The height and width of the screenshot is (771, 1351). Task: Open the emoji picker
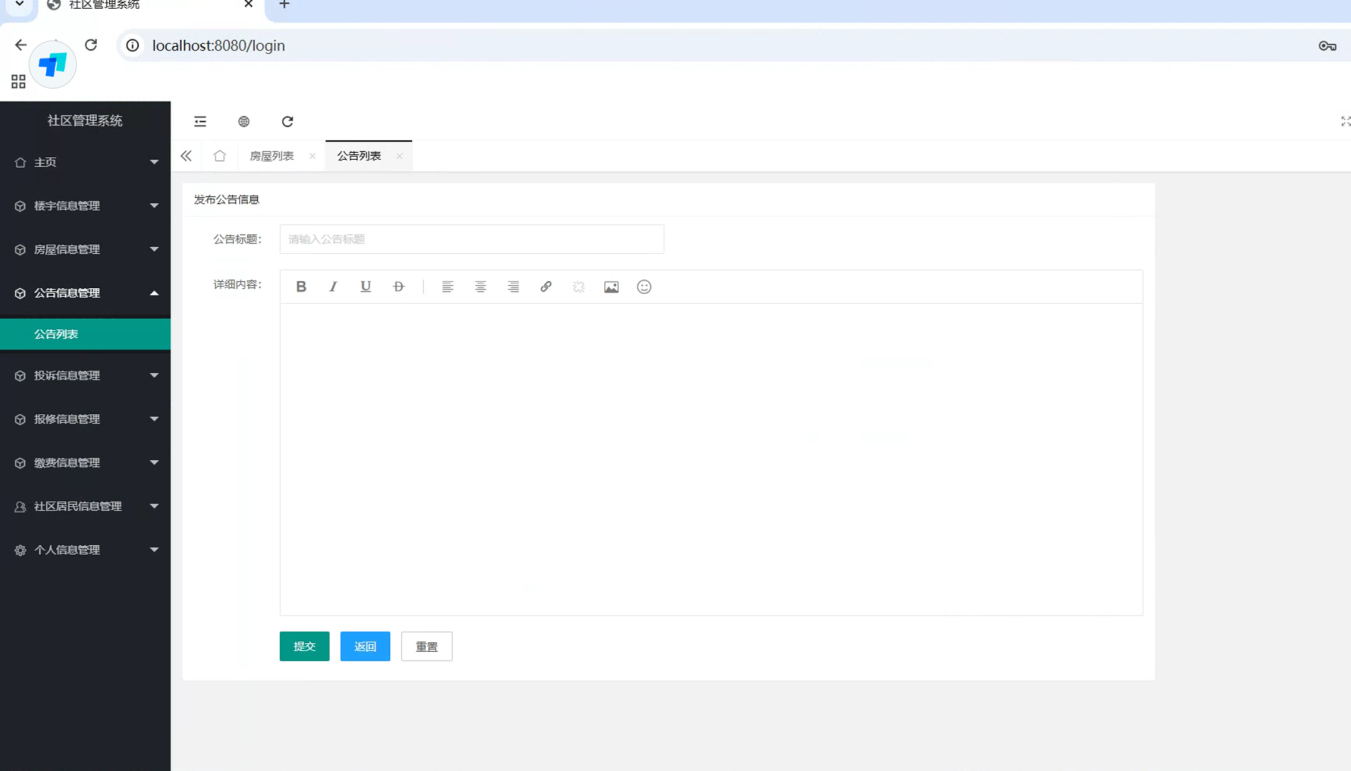(644, 286)
